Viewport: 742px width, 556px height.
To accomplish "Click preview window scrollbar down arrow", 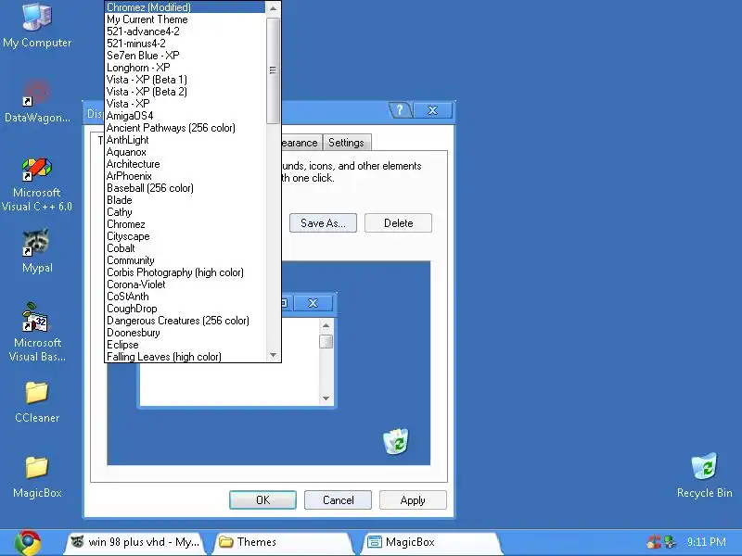I will [x=326, y=398].
